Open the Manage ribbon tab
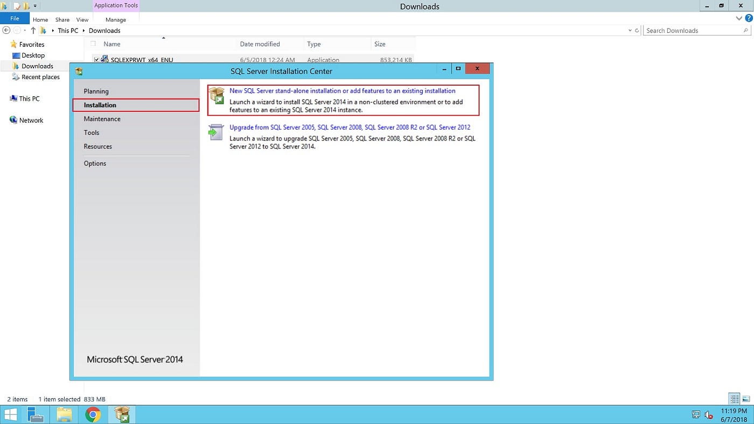This screenshot has height=424, width=754. coord(116,19)
